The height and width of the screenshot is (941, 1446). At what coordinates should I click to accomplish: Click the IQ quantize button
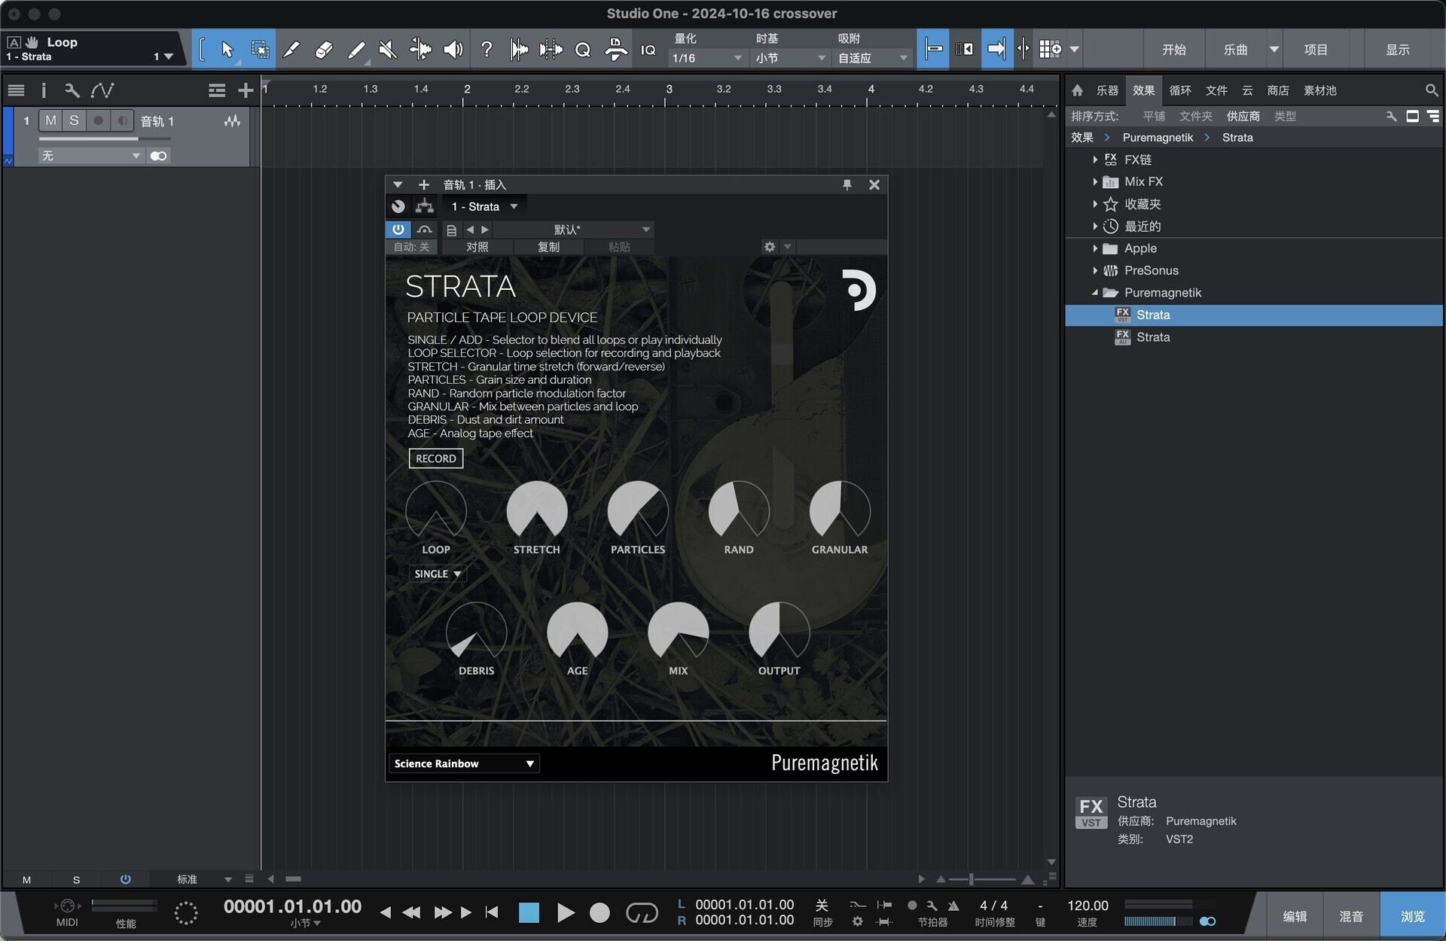point(648,50)
